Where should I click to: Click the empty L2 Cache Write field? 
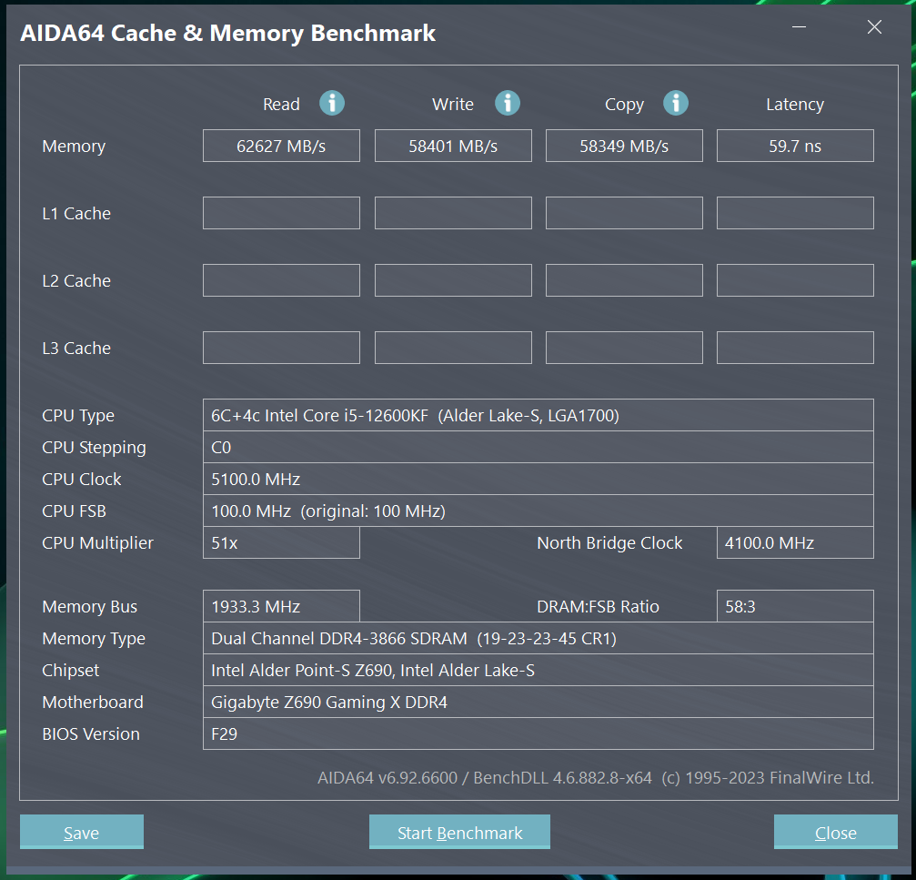pos(453,280)
